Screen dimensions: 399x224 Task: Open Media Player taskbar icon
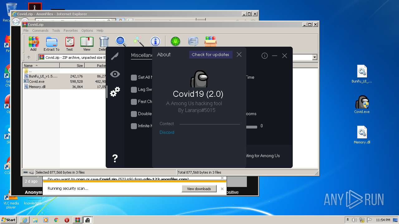click(46, 220)
